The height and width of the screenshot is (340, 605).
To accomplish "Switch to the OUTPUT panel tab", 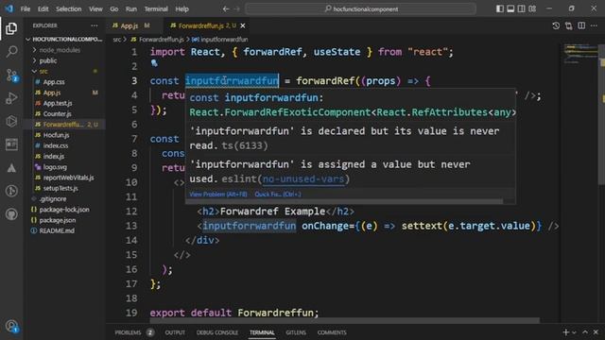I will click(175, 332).
